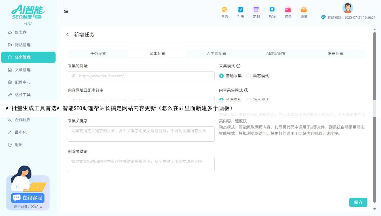Switch to the AI生成配置 tab
The image size is (381, 216).
click(x=217, y=53)
